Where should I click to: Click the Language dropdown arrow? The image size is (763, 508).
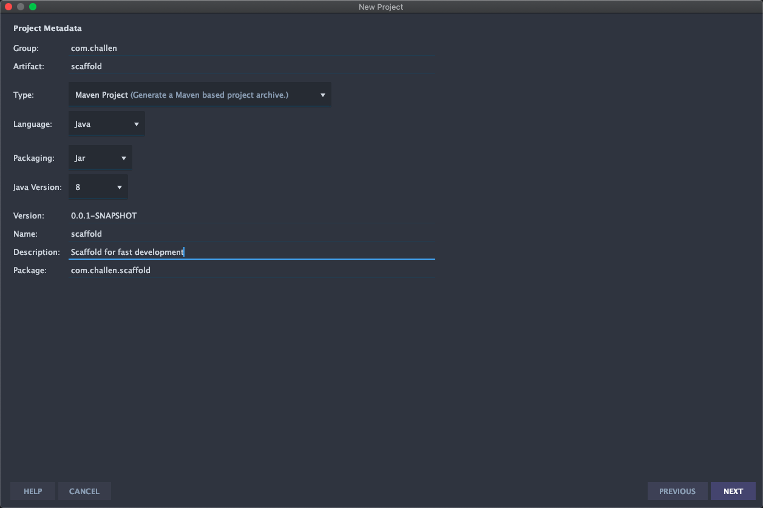[136, 124]
